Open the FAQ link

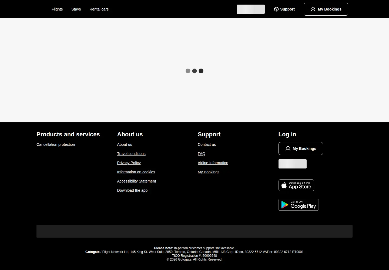[202, 154]
